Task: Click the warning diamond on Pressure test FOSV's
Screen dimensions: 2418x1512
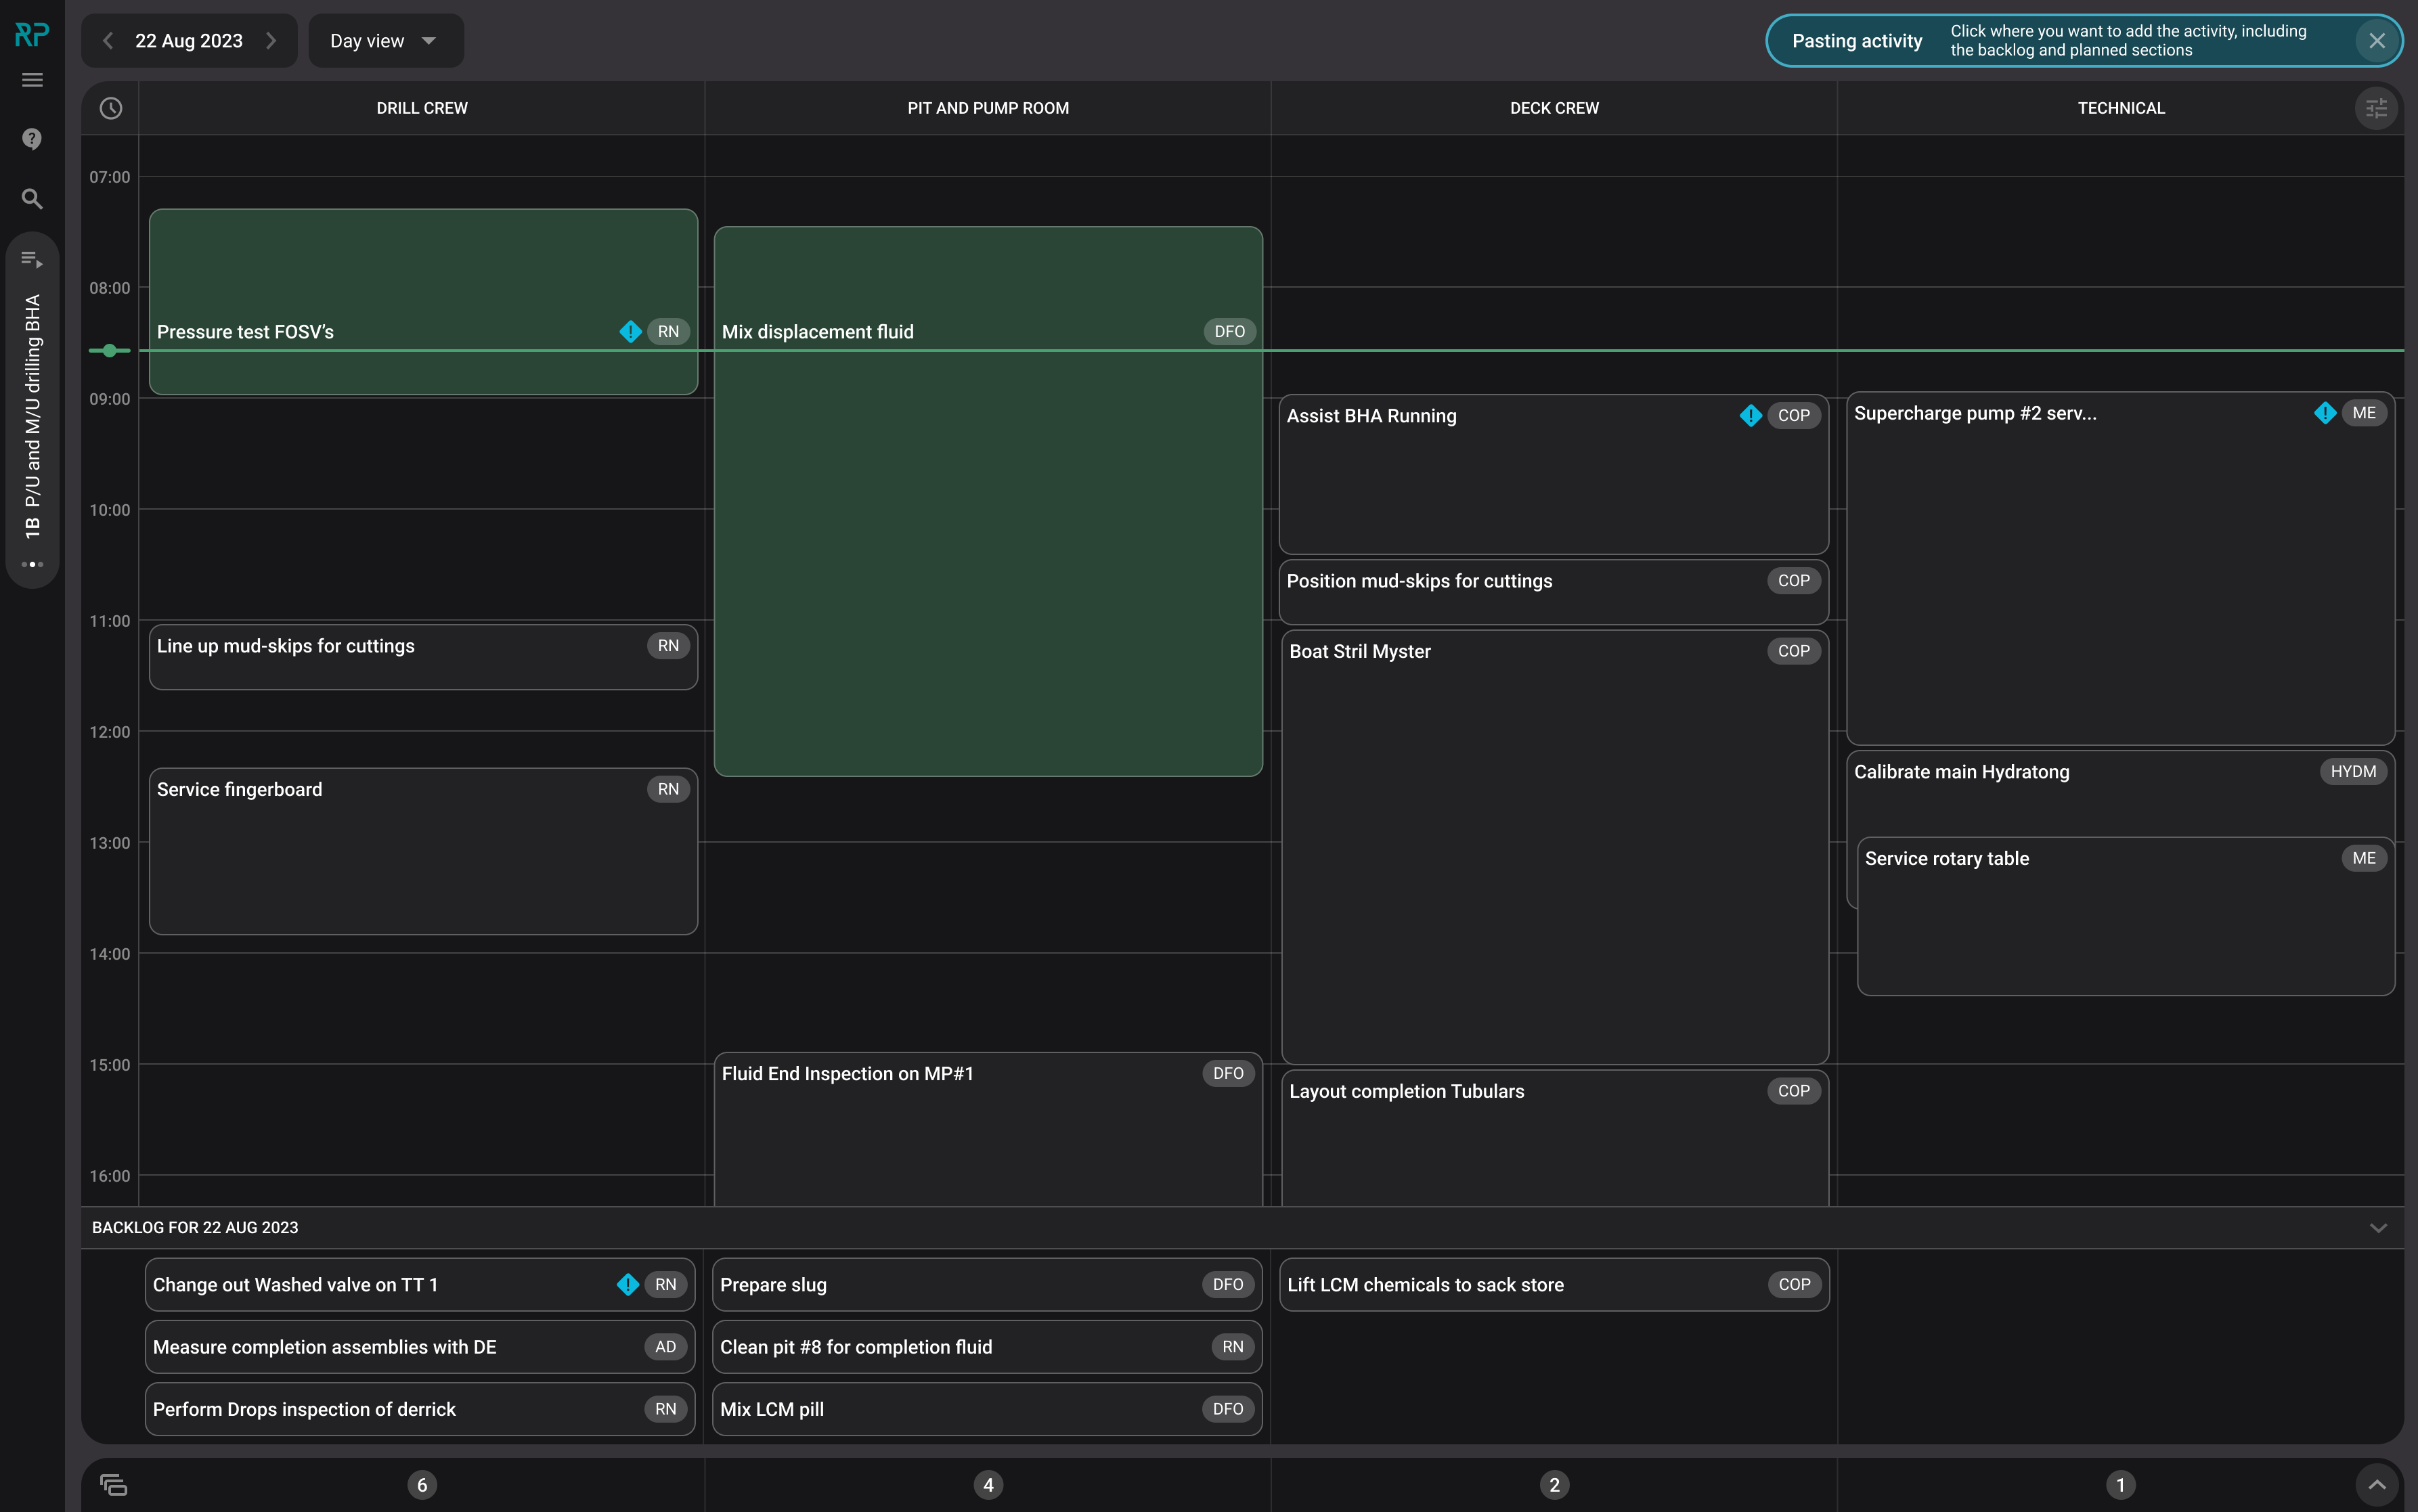Action: 630,331
